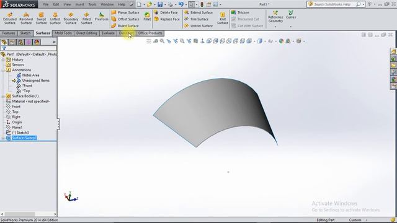Select Plane1 in the feature tree
The height and width of the screenshot is (223, 397).
pyautogui.click(x=14, y=128)
